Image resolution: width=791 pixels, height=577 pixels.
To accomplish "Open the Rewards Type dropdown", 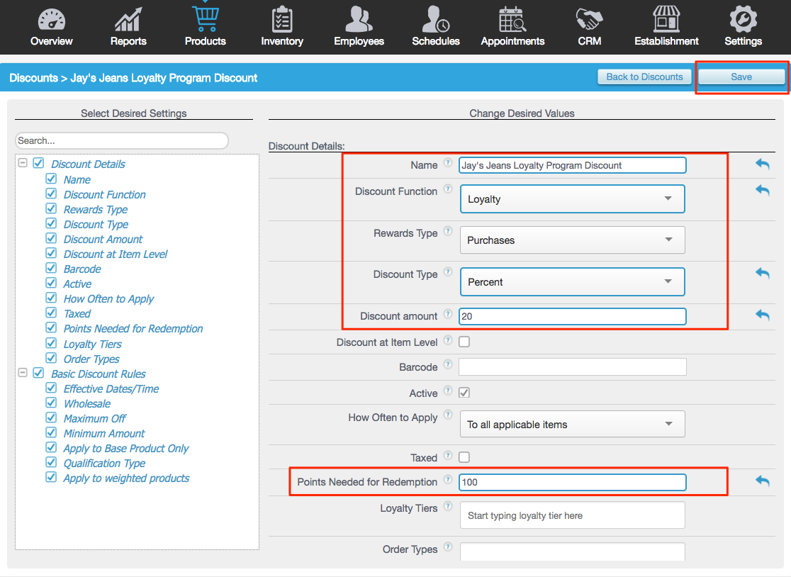I will click(x=572, y=240).
